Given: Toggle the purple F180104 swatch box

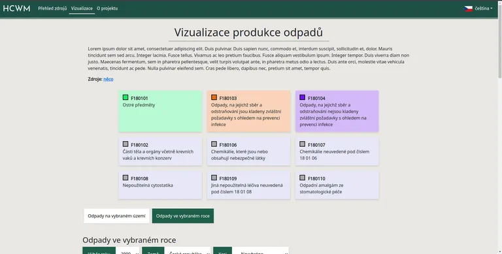Looking at the screenshot, I should (x=302, y=97).
